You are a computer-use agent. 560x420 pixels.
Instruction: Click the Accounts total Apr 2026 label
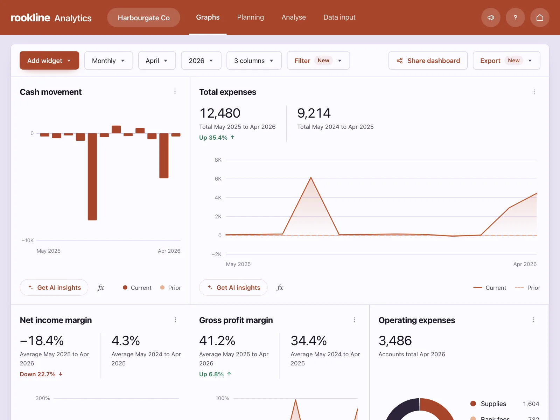tap(412, 354)
